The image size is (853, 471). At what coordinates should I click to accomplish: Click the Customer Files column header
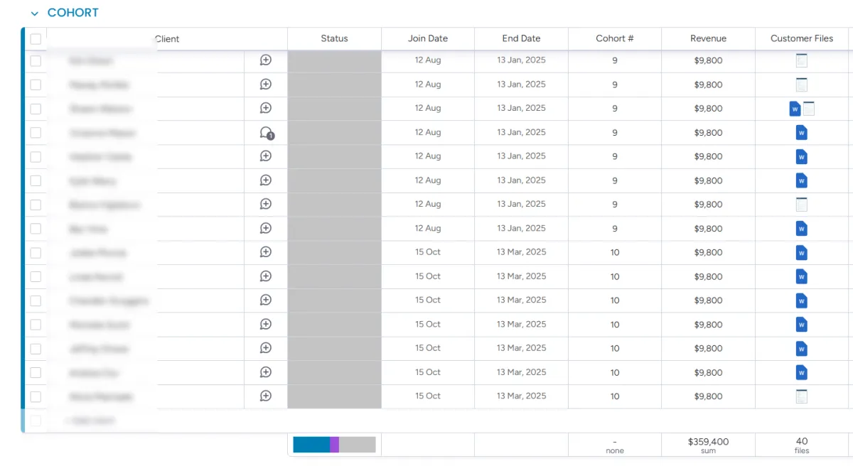tap(802, 39)
